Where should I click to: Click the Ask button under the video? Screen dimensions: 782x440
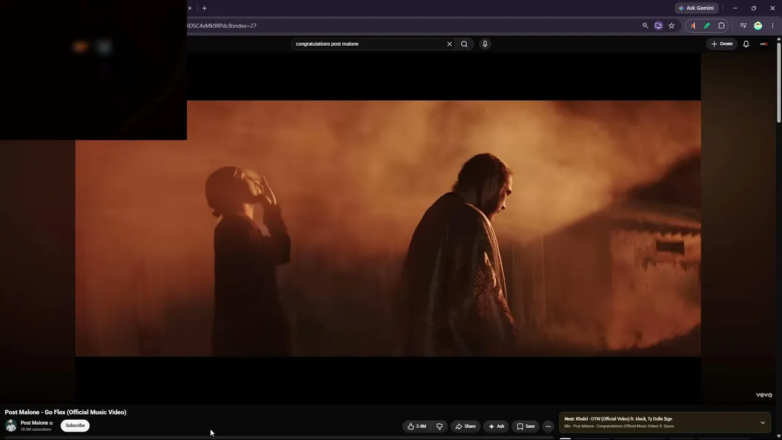[496, 427]
